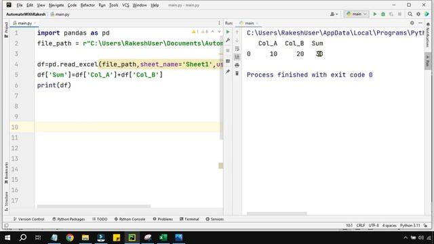The height and width of the screenshot is (244, 434).
Task: Open TODO tool window
Action: (100, 219)
